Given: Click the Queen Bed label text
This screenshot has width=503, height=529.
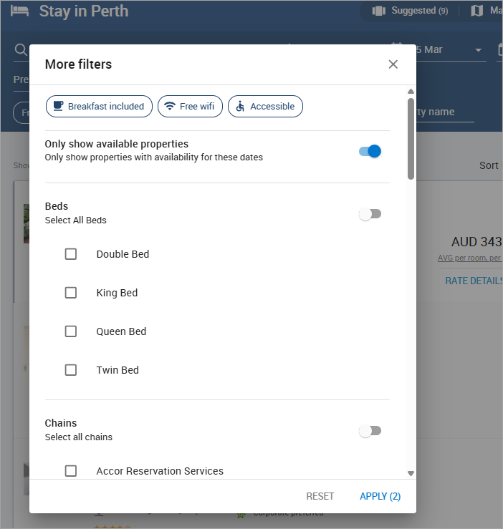Looking at the screenshot, I should tap(121, 331).
